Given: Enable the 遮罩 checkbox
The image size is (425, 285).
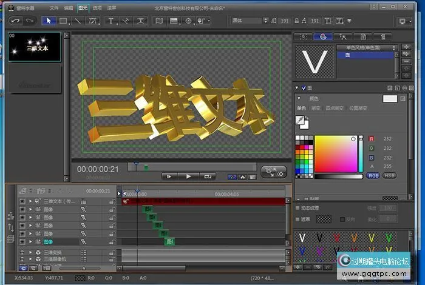Looking at the screenshot, I should pyautogui.click(x=297, y=219).
